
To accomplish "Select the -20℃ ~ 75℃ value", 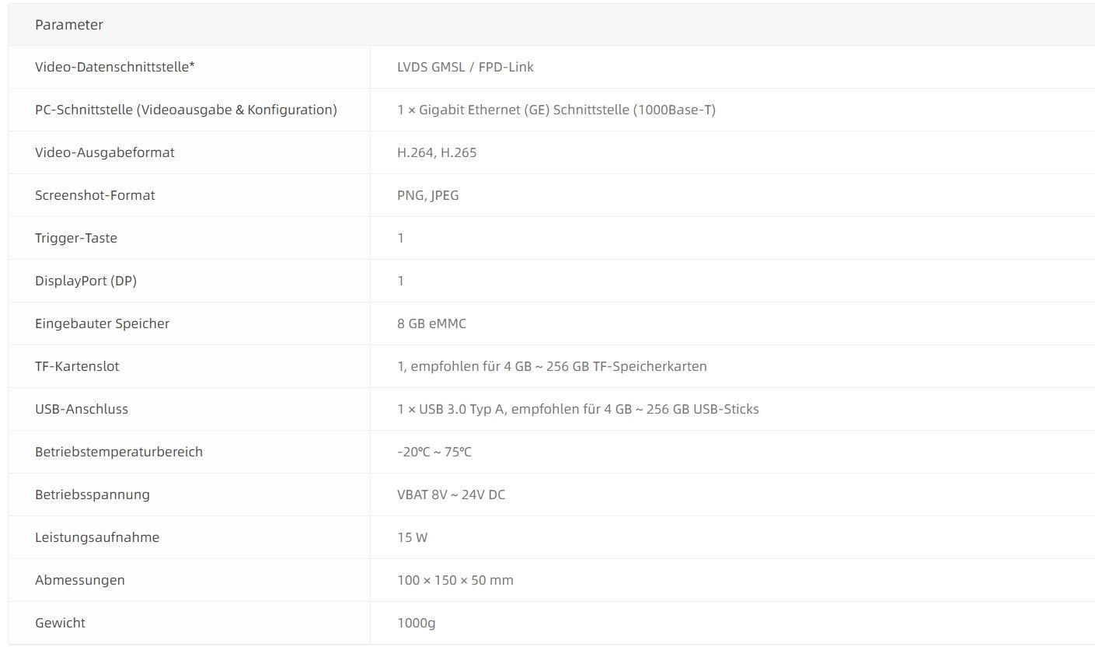I will 434,452.
